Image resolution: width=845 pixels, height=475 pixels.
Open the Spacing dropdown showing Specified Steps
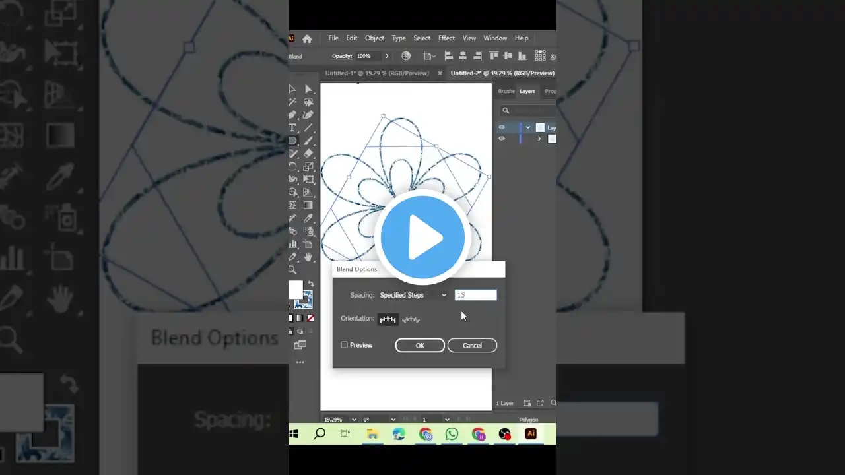(413, 295)
